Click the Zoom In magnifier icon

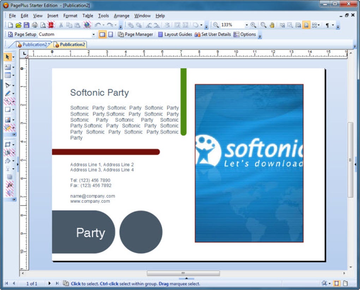253,25
